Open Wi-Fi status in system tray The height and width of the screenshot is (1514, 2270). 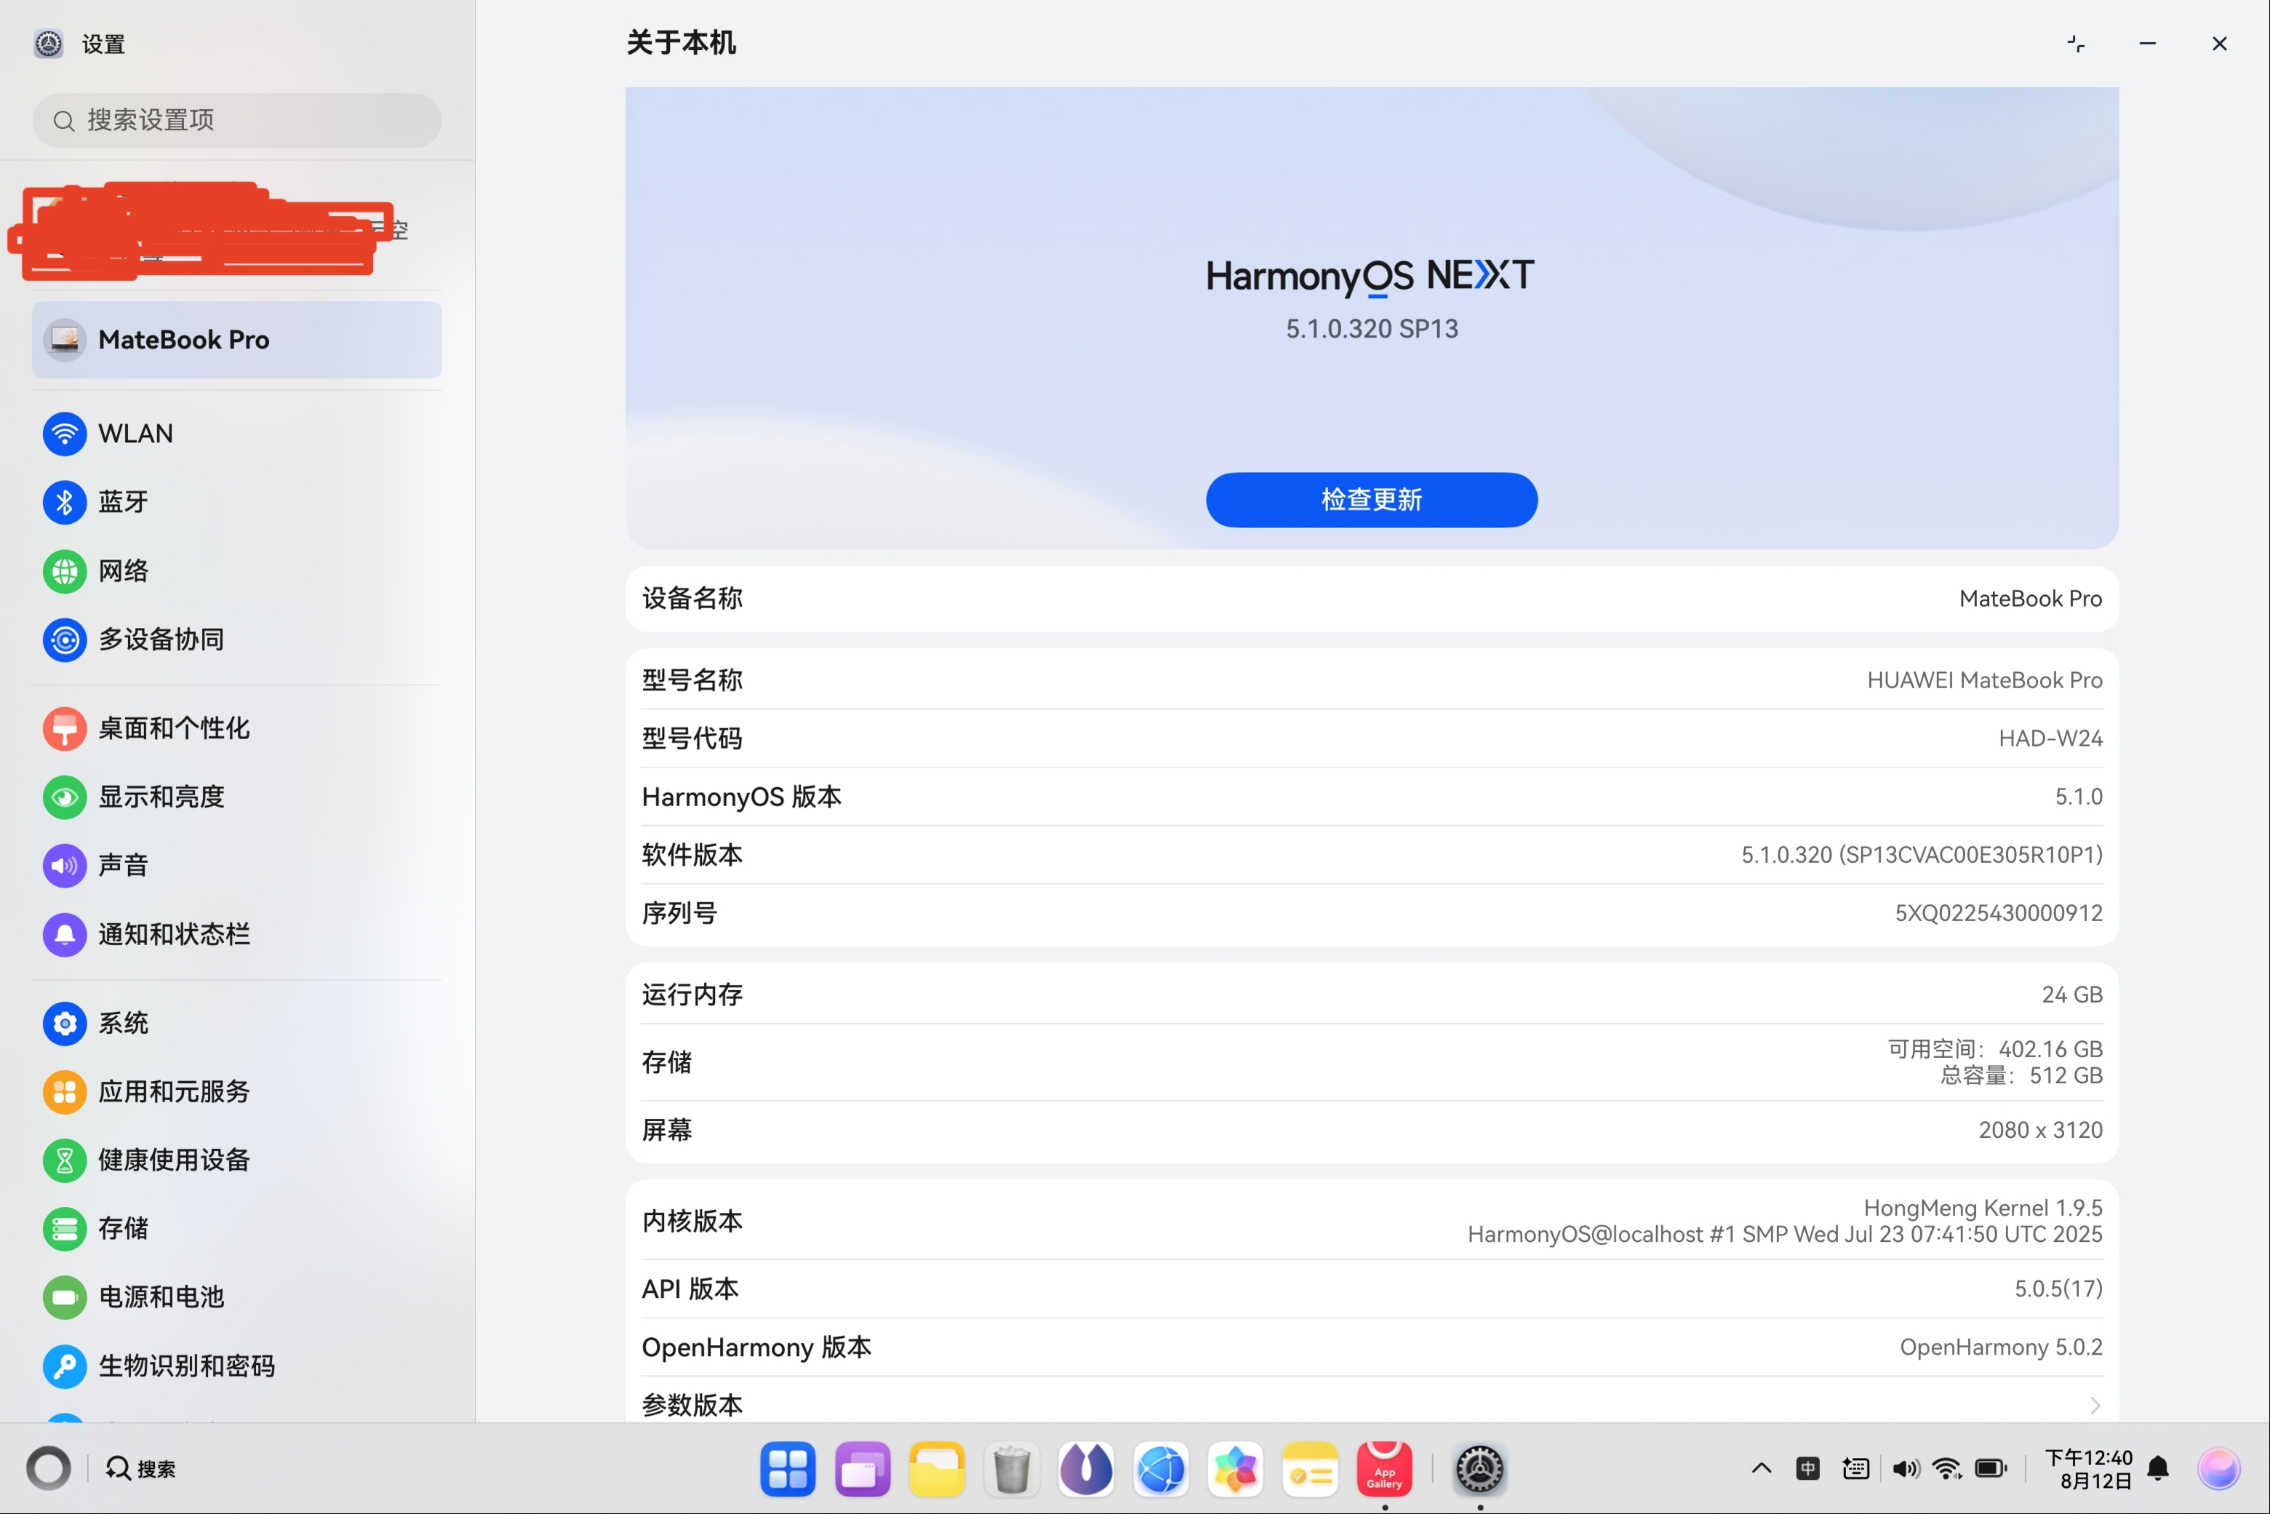coord(1948,1469)
